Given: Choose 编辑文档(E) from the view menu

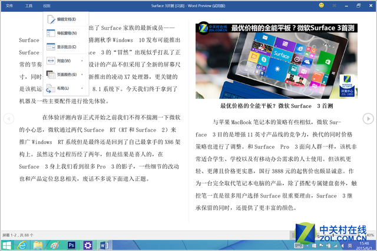Looking at the screenshot, I should tap(66, 19).
